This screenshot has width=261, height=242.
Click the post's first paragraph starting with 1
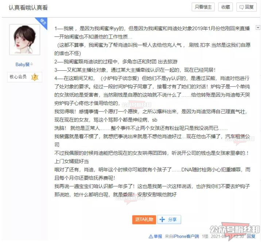[x=152, y=32]
